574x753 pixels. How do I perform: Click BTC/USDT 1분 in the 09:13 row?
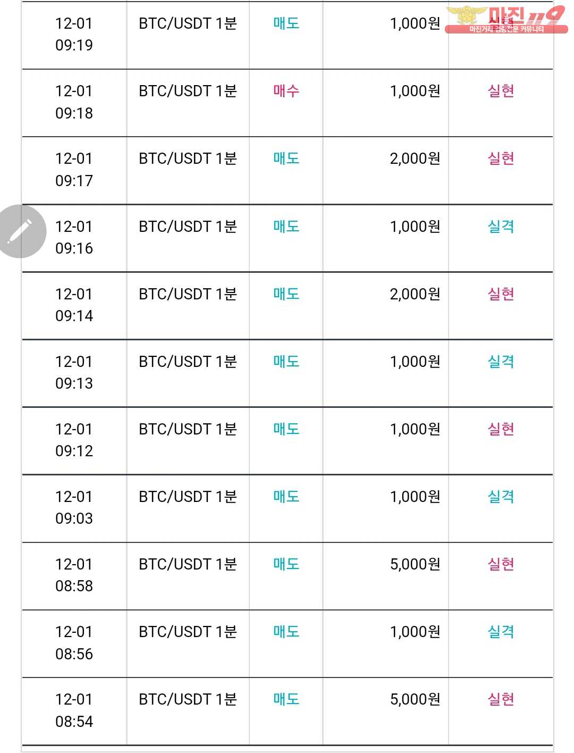tap(188, 362)
